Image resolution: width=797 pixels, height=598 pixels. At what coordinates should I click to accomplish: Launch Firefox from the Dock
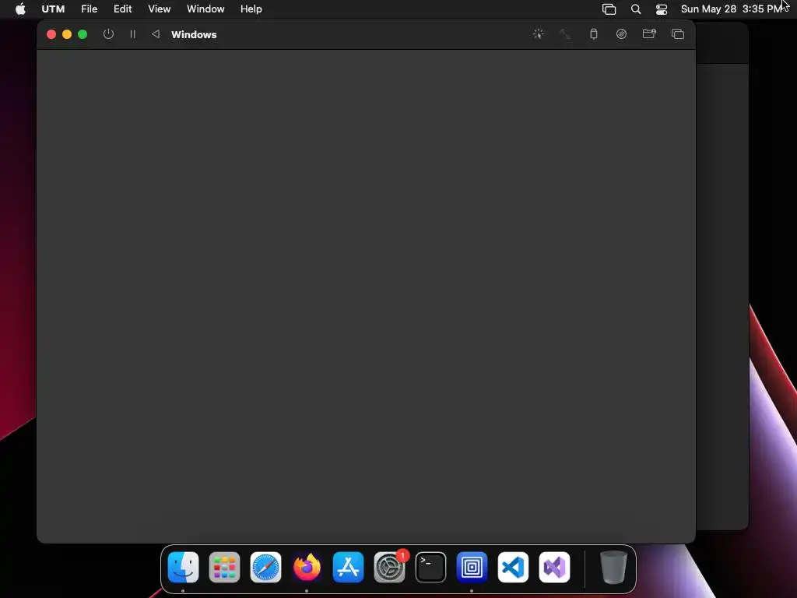point(307,567)
